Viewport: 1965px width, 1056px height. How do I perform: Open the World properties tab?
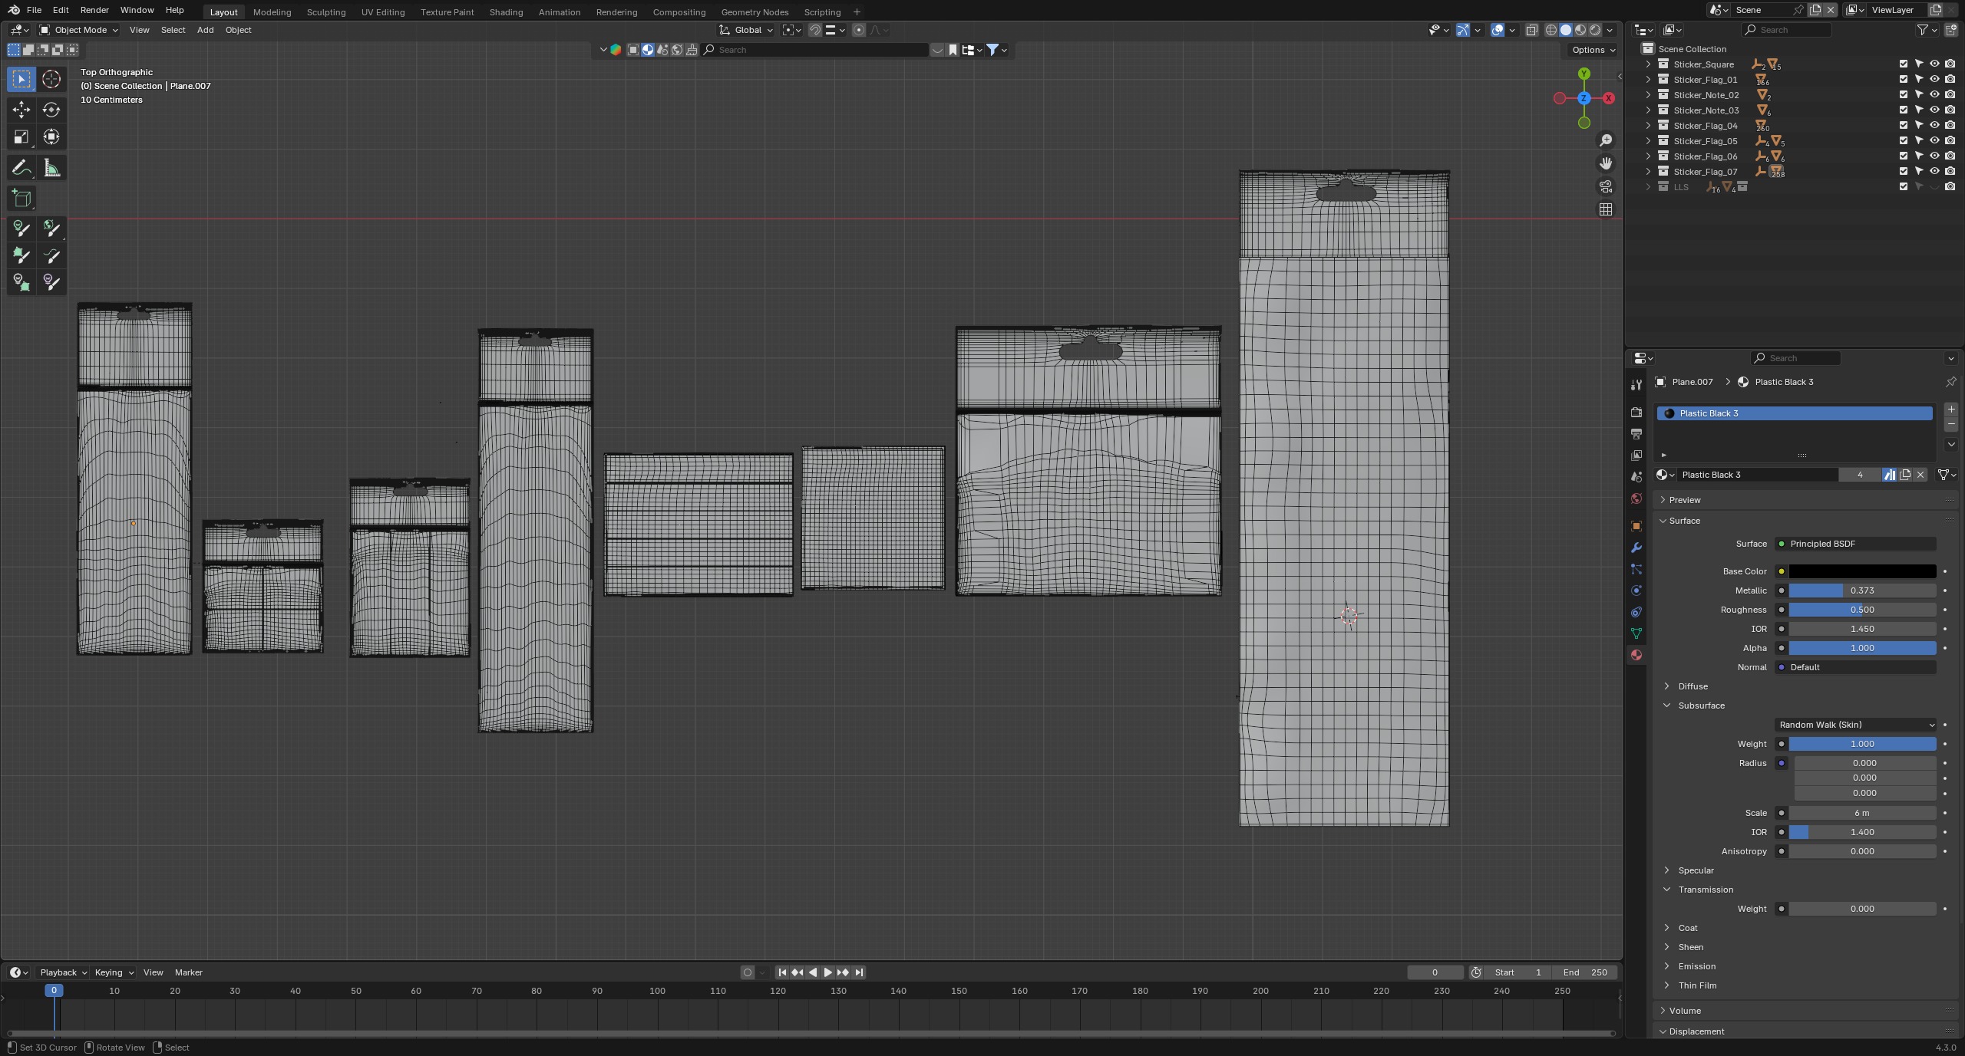point(1636,498)
